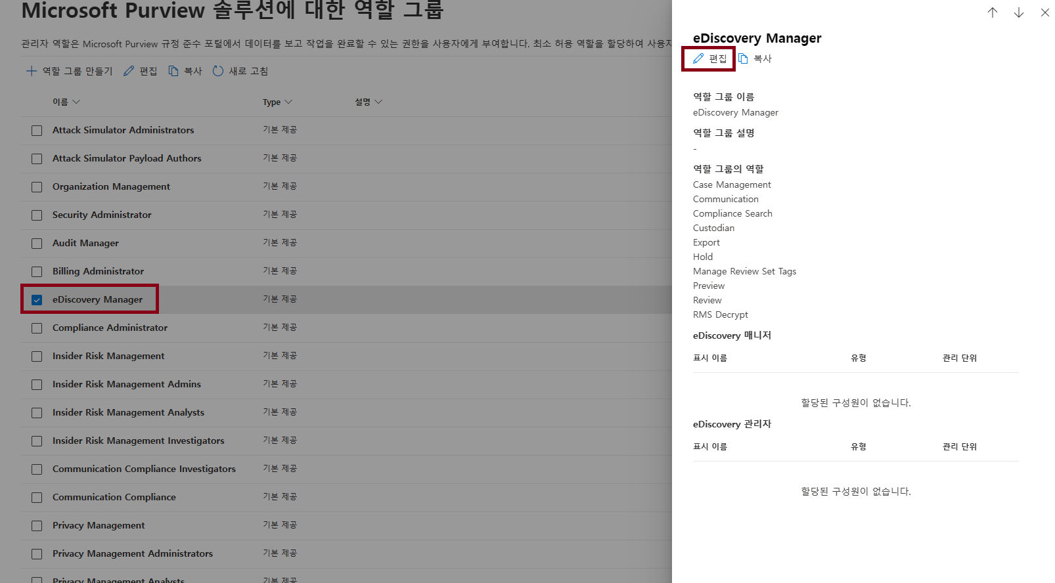The height and width of the screenshot is (583, 1055).
Task: Click the pencil edit icon in details panel
Action: pos(698,58)
